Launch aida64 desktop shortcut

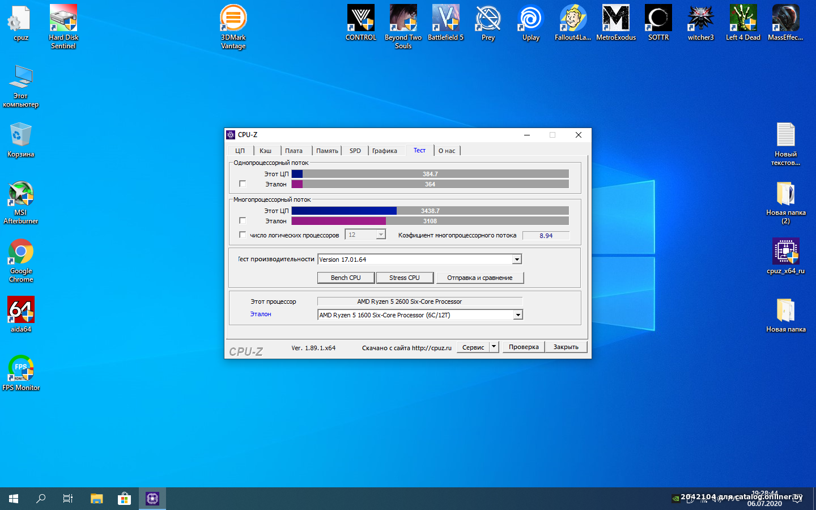coord(21,314)
